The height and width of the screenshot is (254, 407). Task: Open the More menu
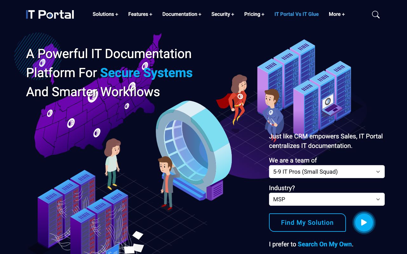337,14
